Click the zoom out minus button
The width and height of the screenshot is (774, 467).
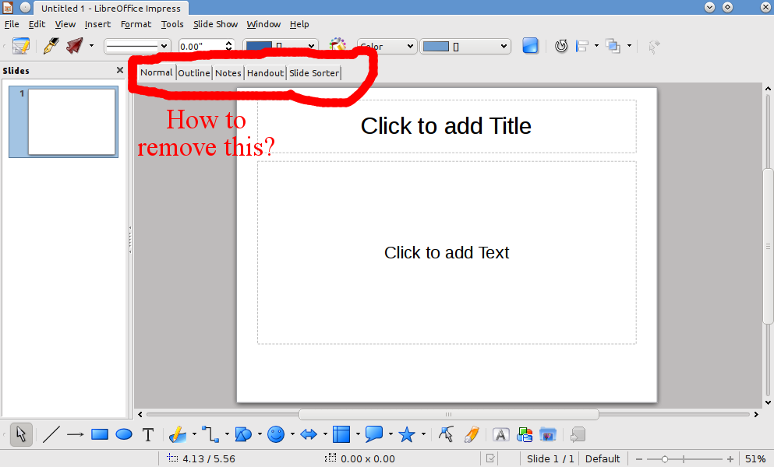[638, 459]
